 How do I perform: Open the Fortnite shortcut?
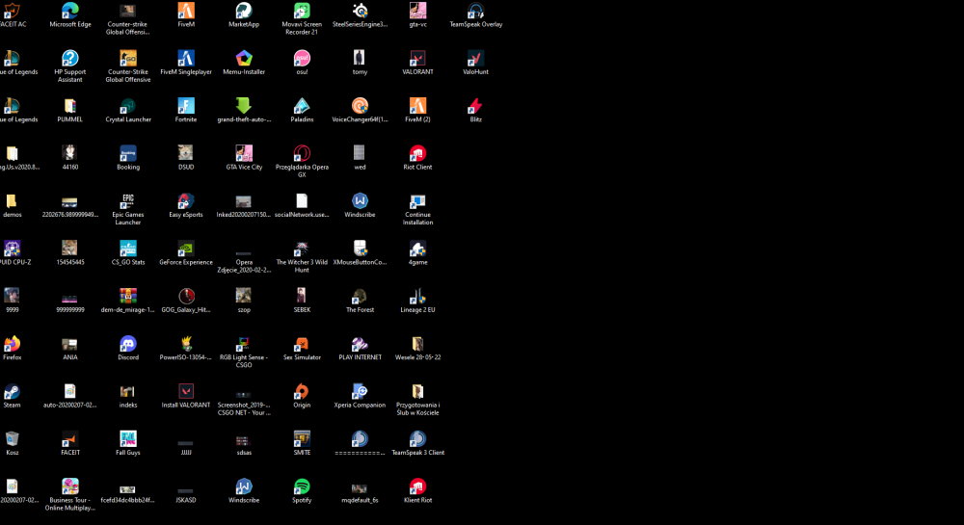(x=186, y=106)
